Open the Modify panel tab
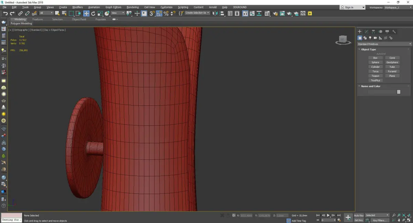The height and width of the screenshot is (223, 413). [x=367, y=32]
